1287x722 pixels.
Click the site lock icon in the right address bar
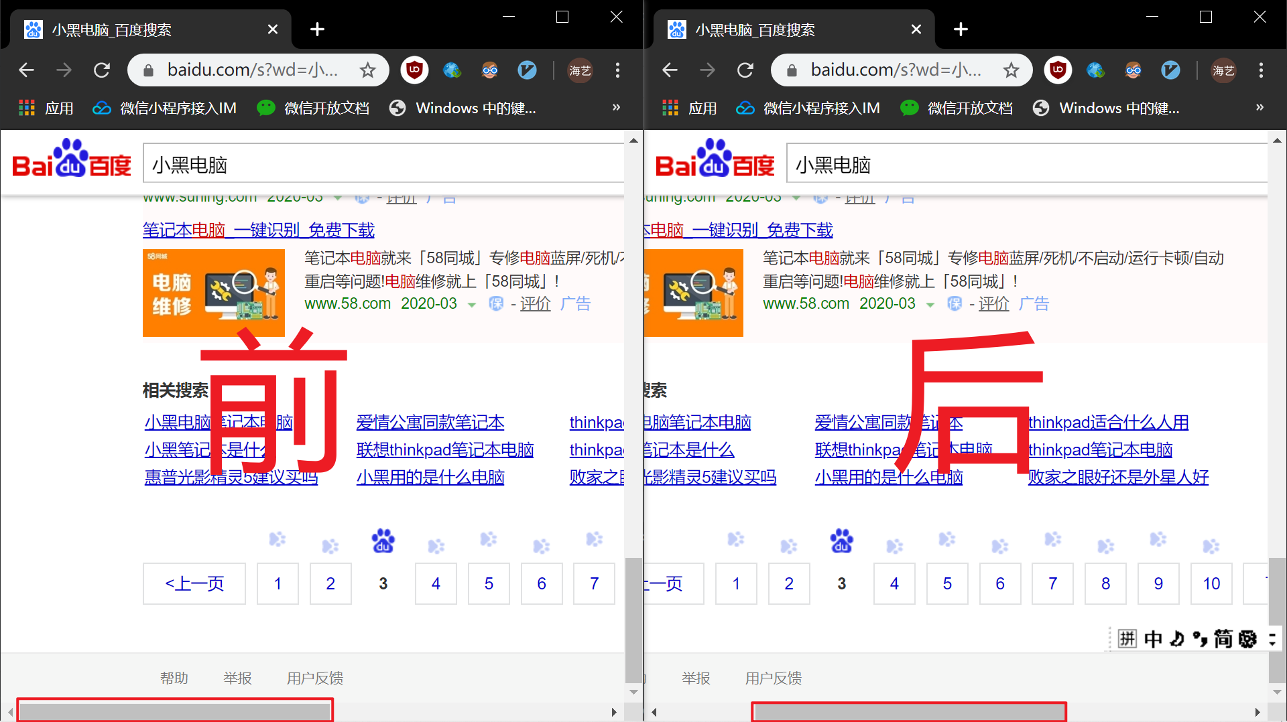point(792,70)
